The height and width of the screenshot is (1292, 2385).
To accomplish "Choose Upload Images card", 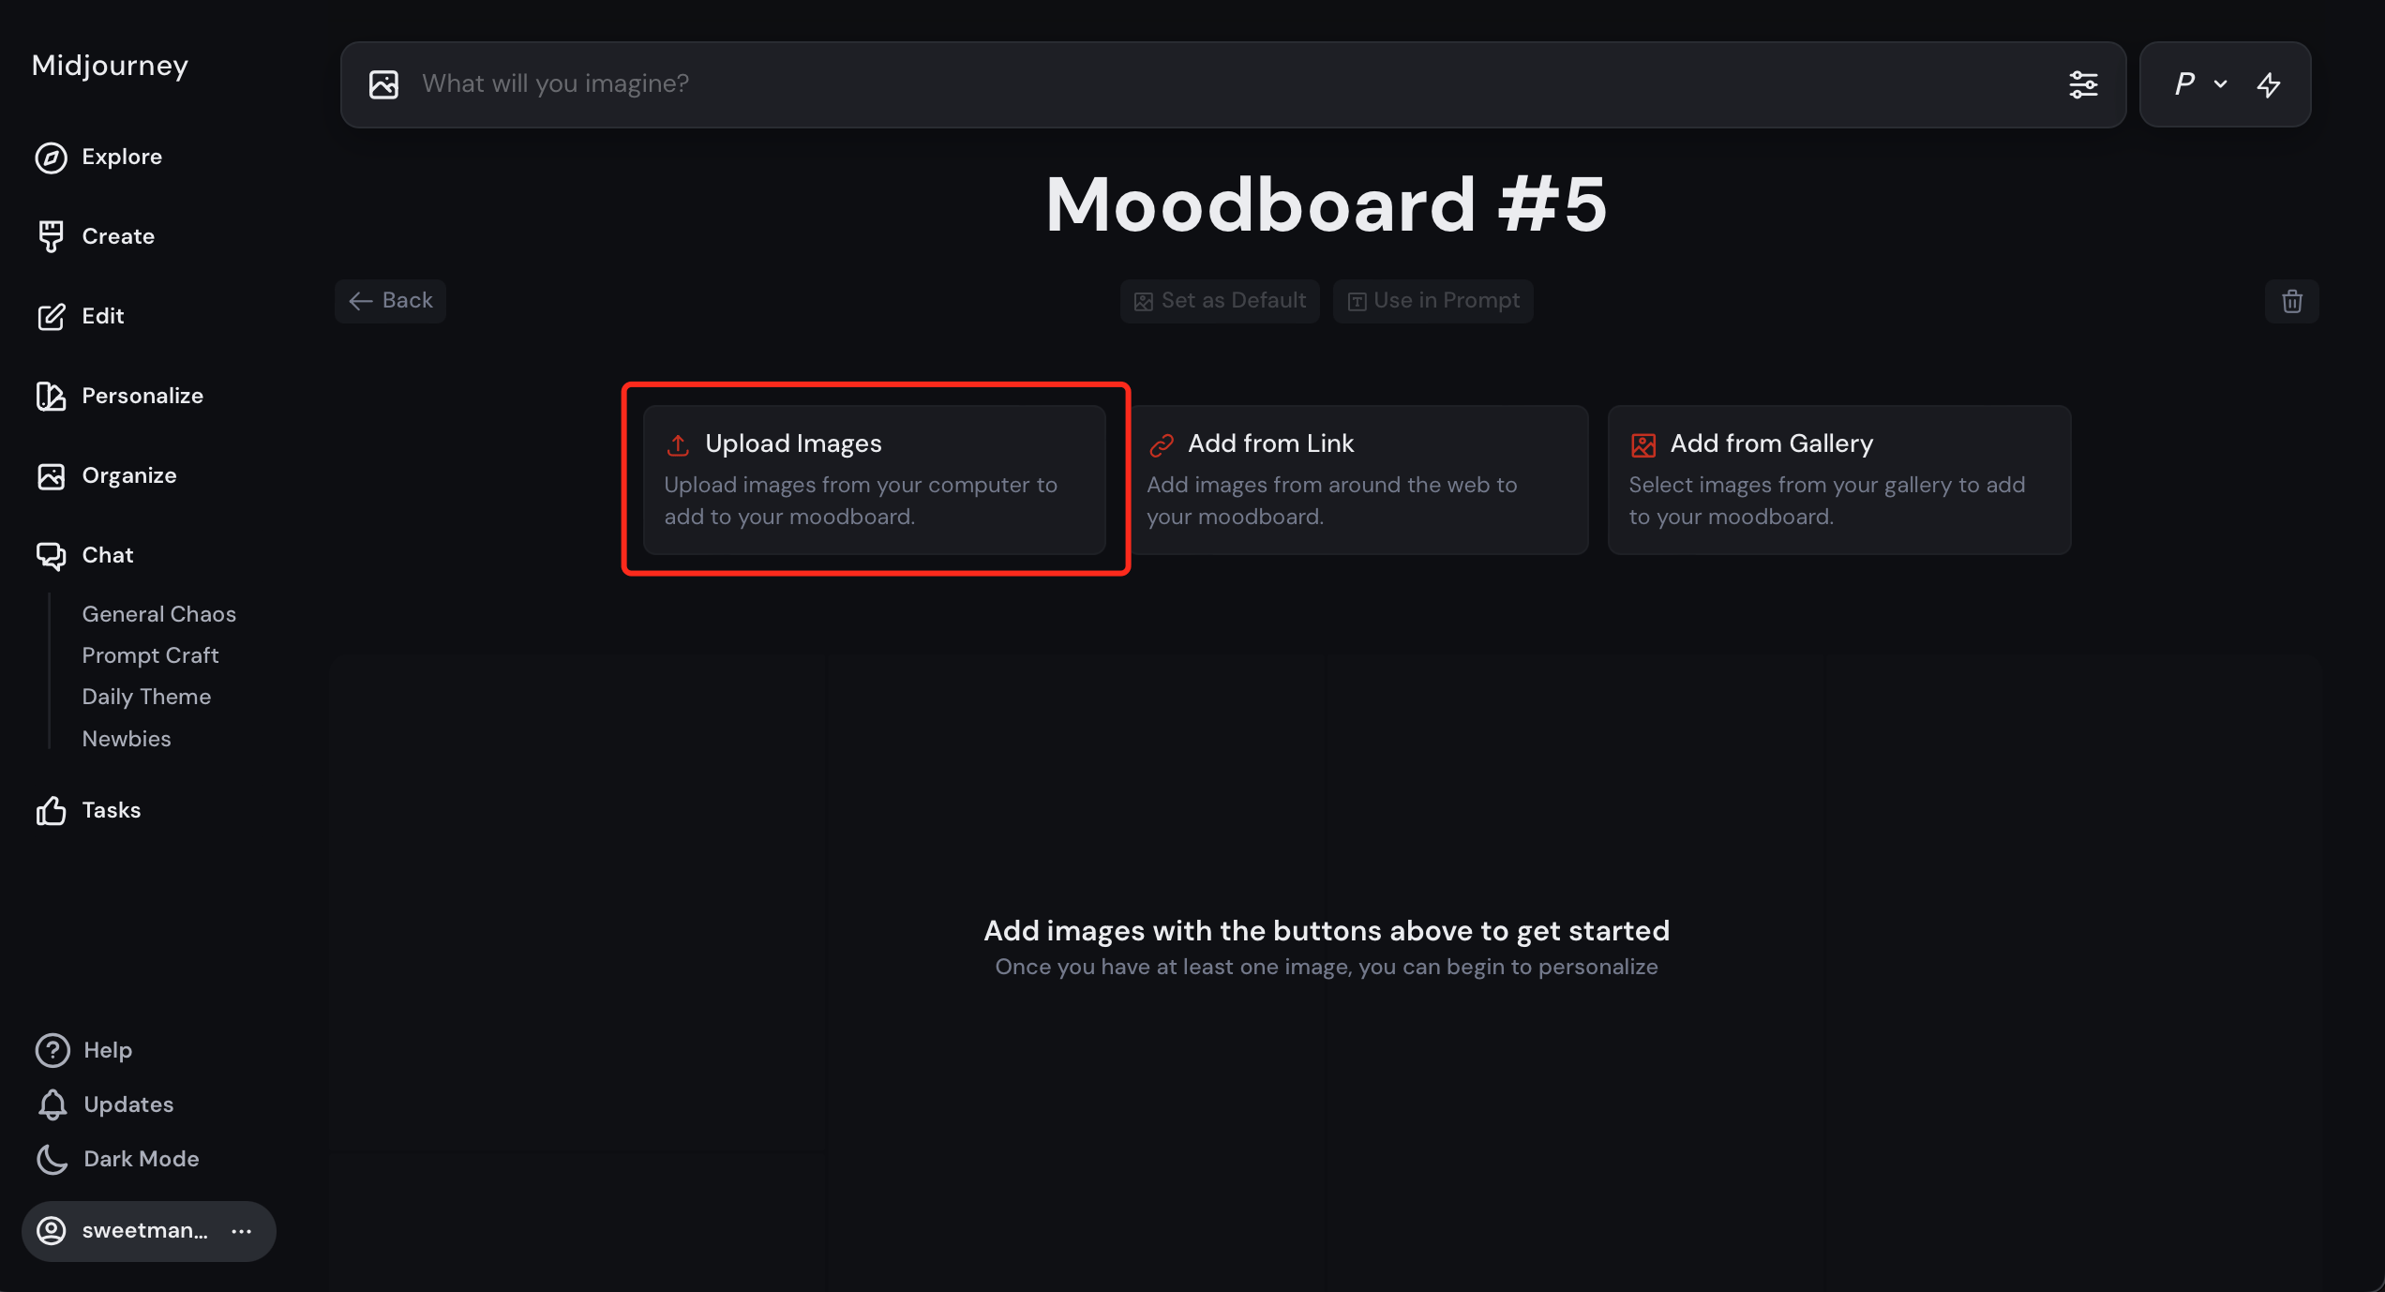I will pyautogui.click(x=875, y=479).
